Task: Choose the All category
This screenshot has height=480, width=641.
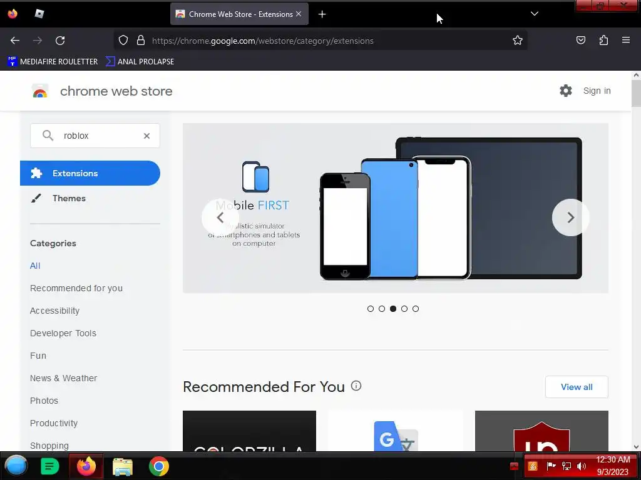Action: (35, 266)
